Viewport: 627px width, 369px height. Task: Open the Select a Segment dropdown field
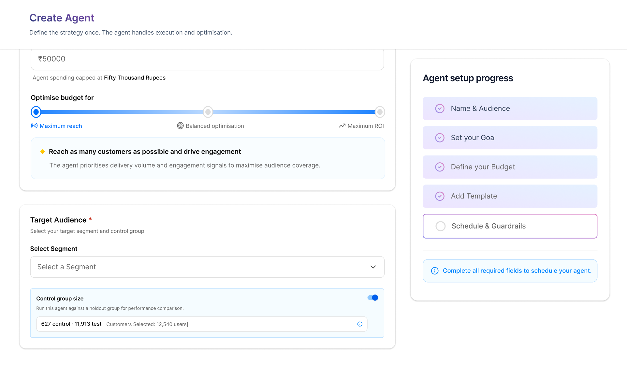point(207,267)
